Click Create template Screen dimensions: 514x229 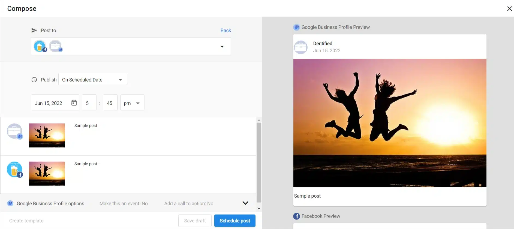coord(26,221)
